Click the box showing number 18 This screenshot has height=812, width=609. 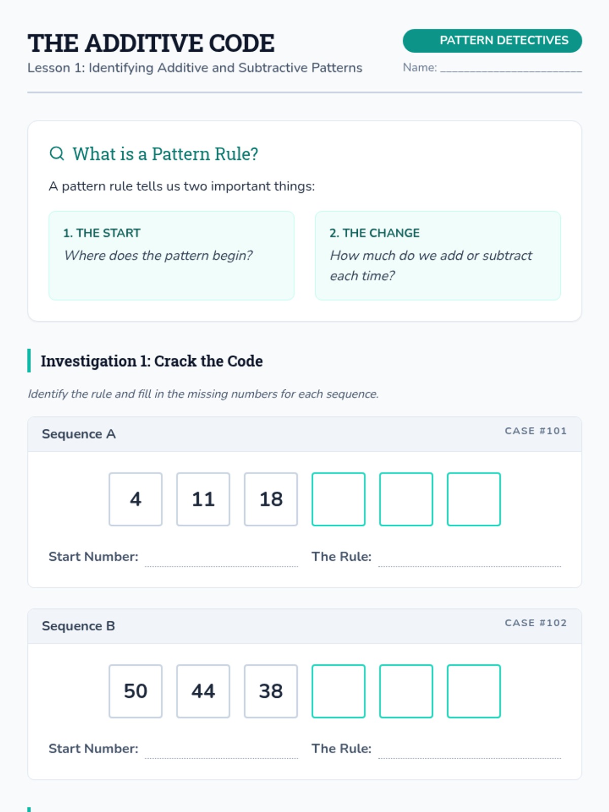coord(270,499)
